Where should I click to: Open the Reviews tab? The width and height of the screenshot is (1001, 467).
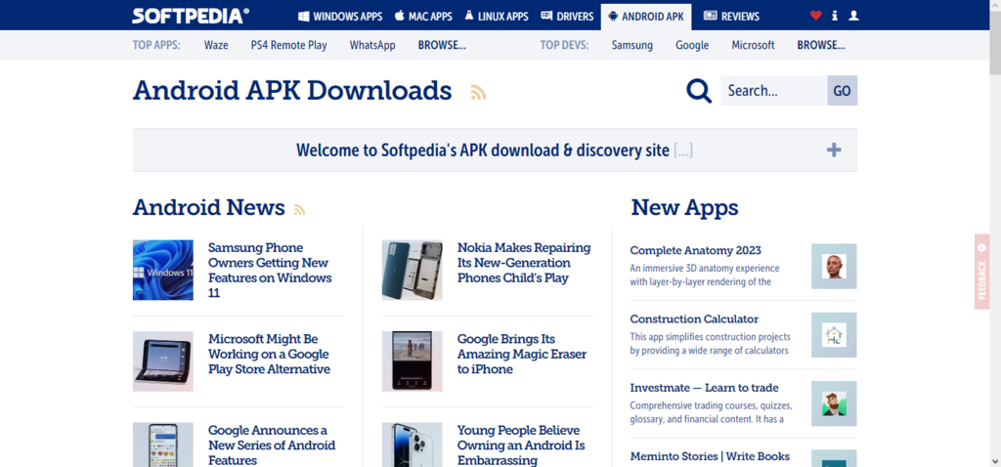click(x=731, y=16)
